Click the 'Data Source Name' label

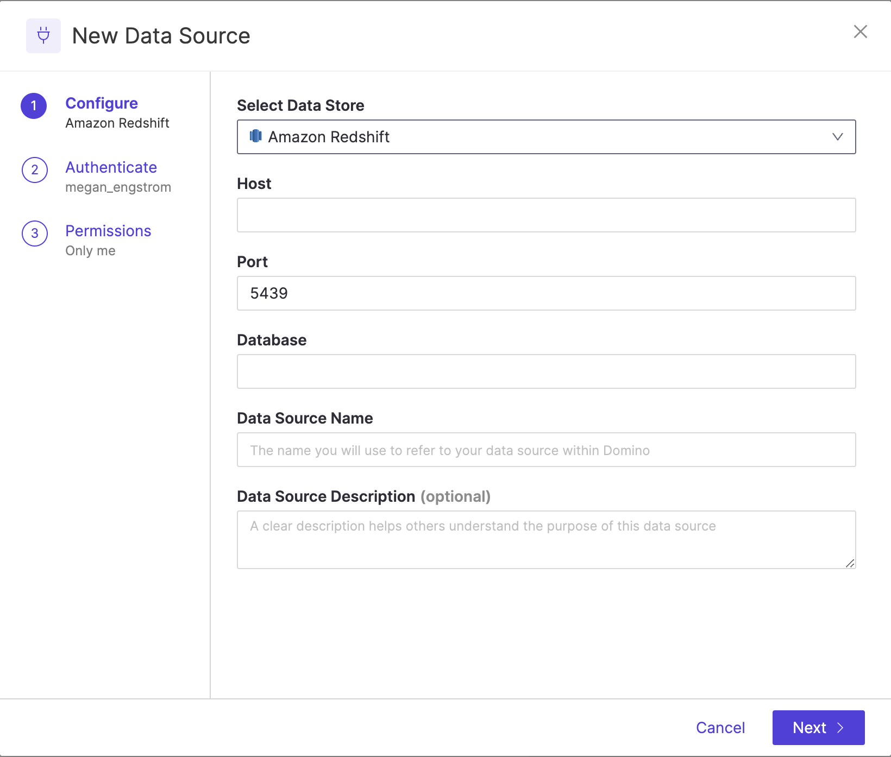(x=305, y=418)
